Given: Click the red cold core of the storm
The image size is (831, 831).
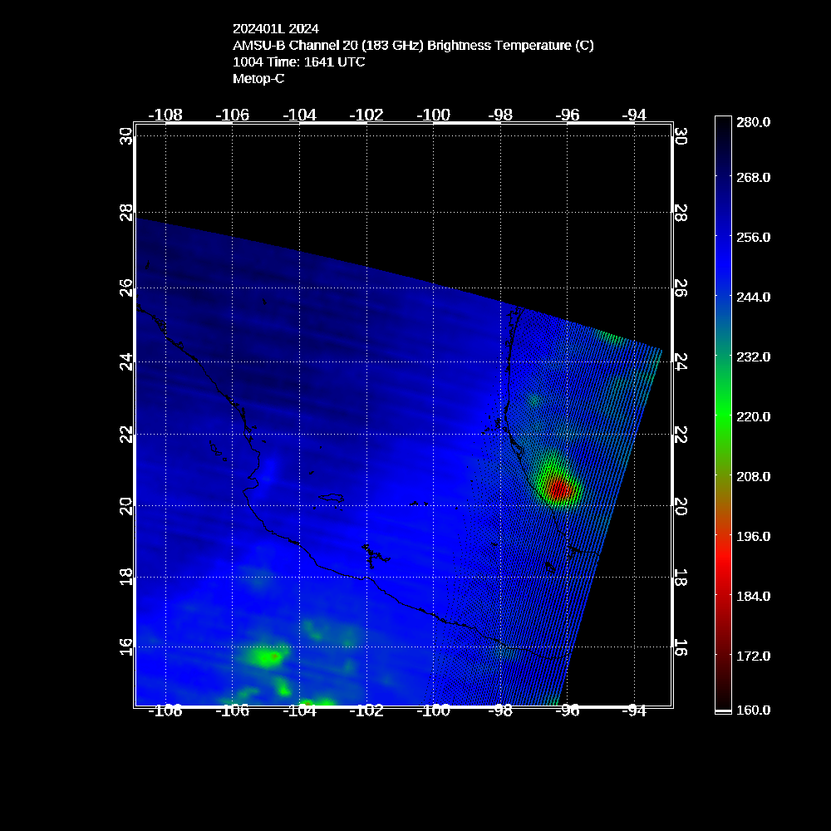Looking at the screenshot, I should [x=559, y=488].
